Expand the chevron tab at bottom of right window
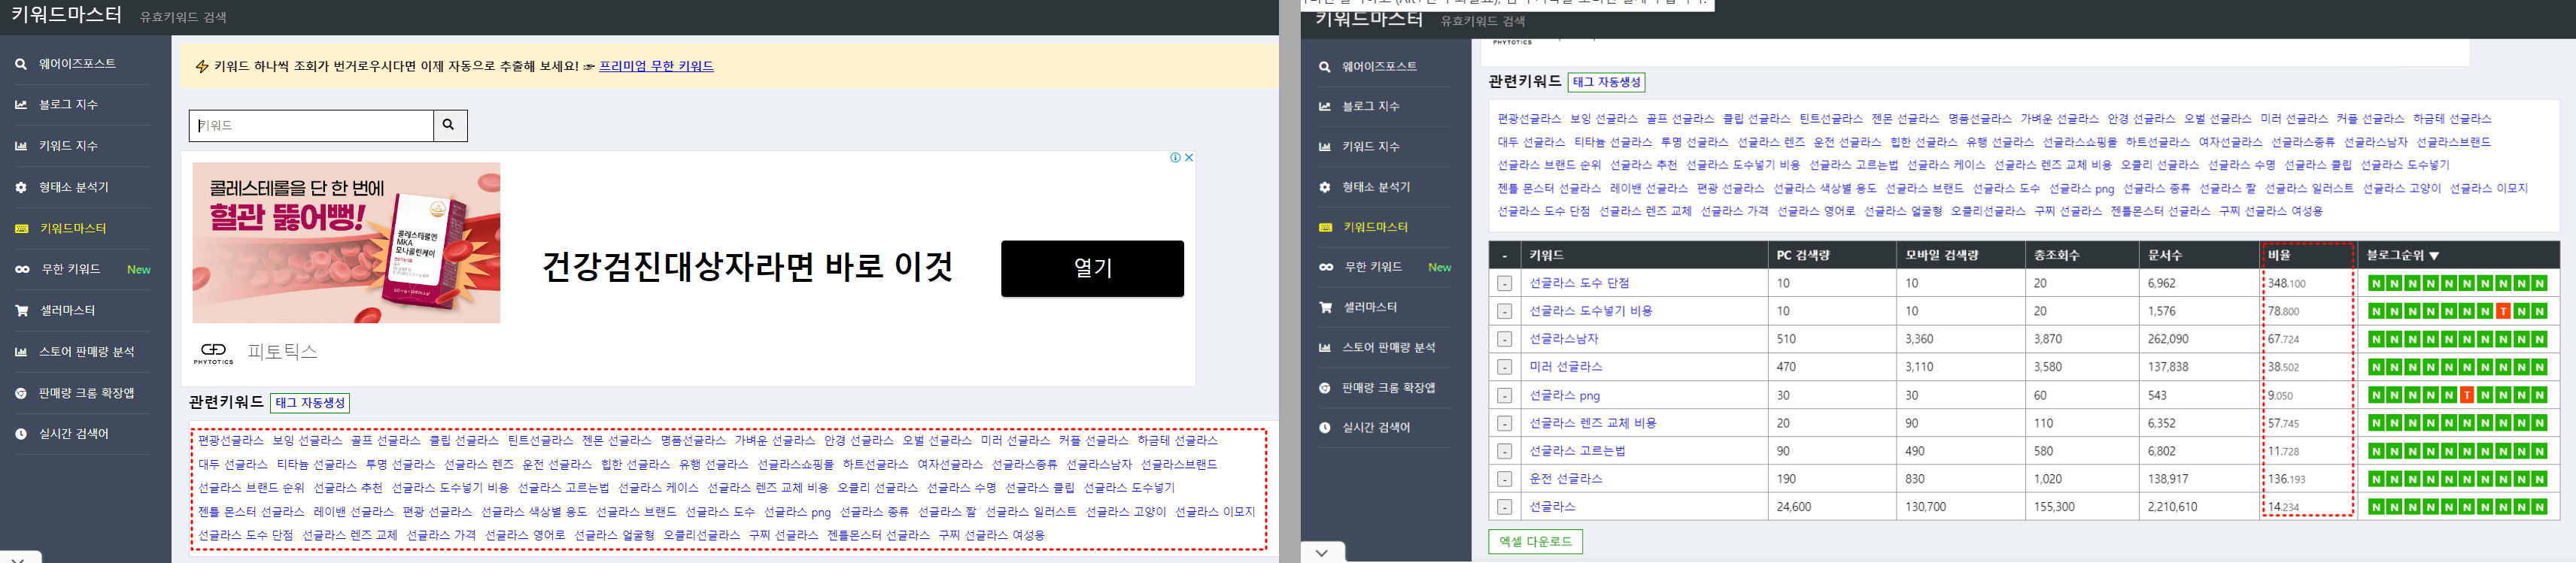2576x563 pixels. point(1322,553)
